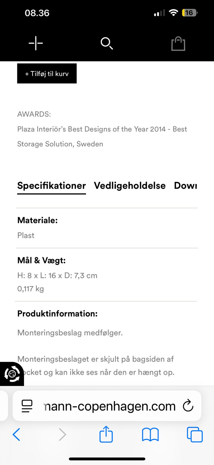Switch to the Vedligeholdelse tab
Viewport: 214px width, 465px height.
coord(130,186)
